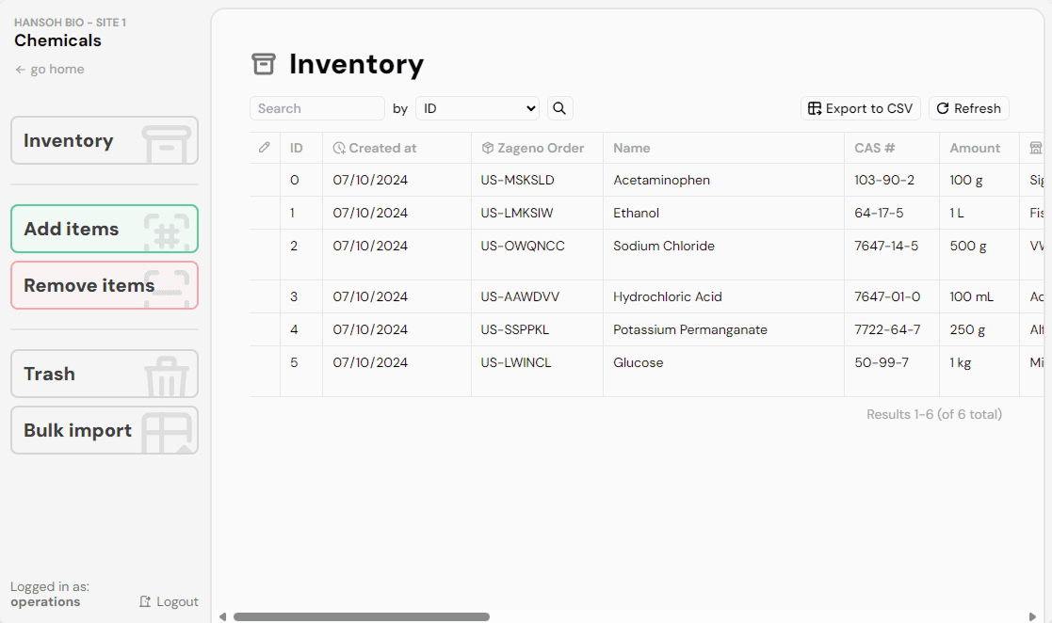Click the scrollbar left arrow
The width and height of the screenshot is (1052, 623).
click(x=223, y=617)
